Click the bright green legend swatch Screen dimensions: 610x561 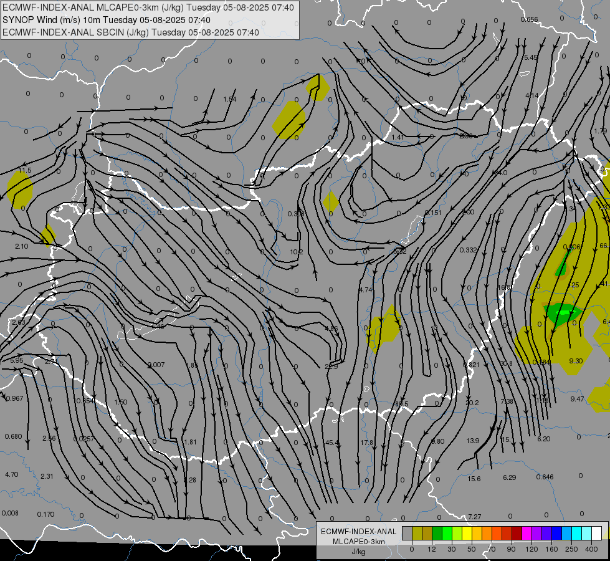(x=447, y=533)
